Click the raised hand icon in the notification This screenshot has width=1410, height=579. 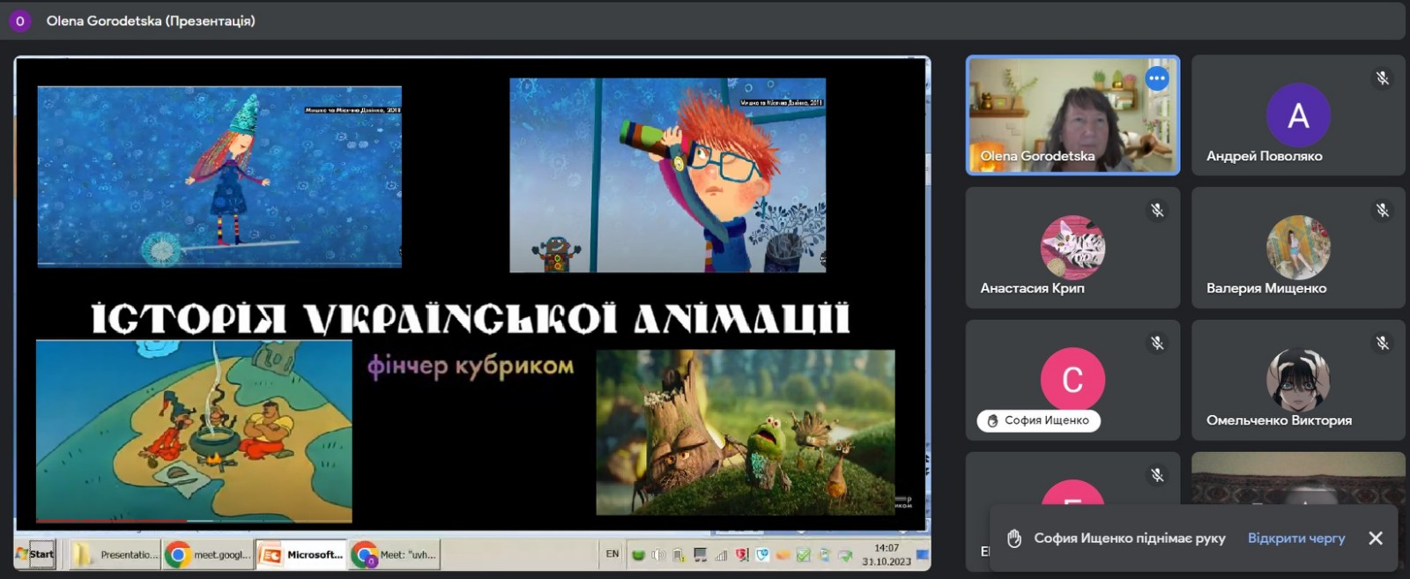(1014, 538)
